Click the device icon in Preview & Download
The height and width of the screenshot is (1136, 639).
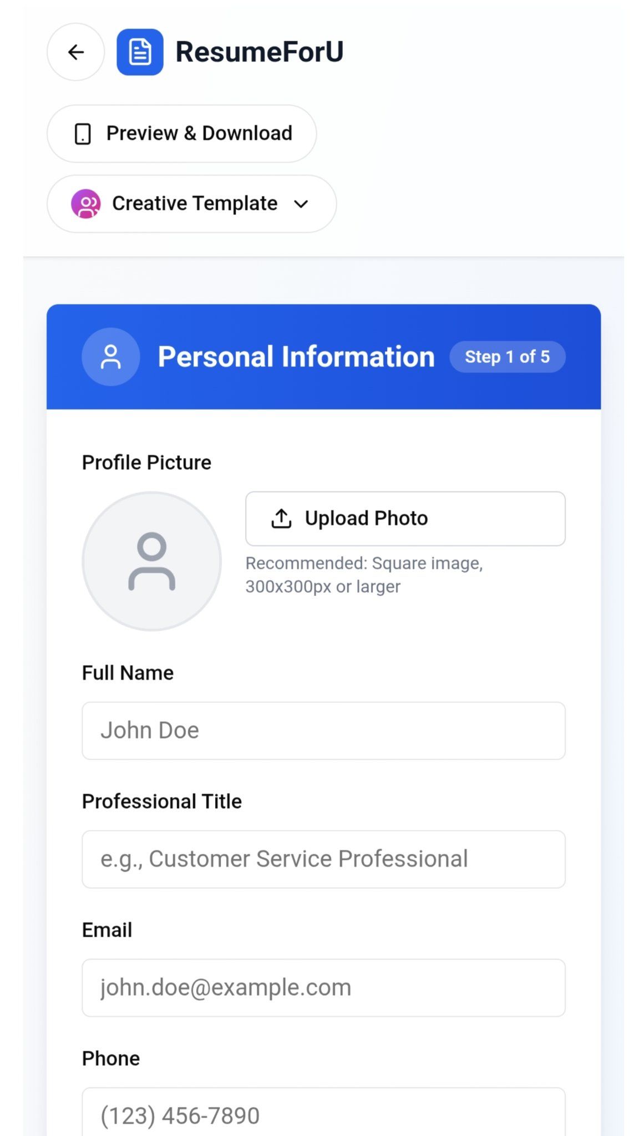point(83,134)
